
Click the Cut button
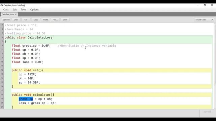[26, 20]
